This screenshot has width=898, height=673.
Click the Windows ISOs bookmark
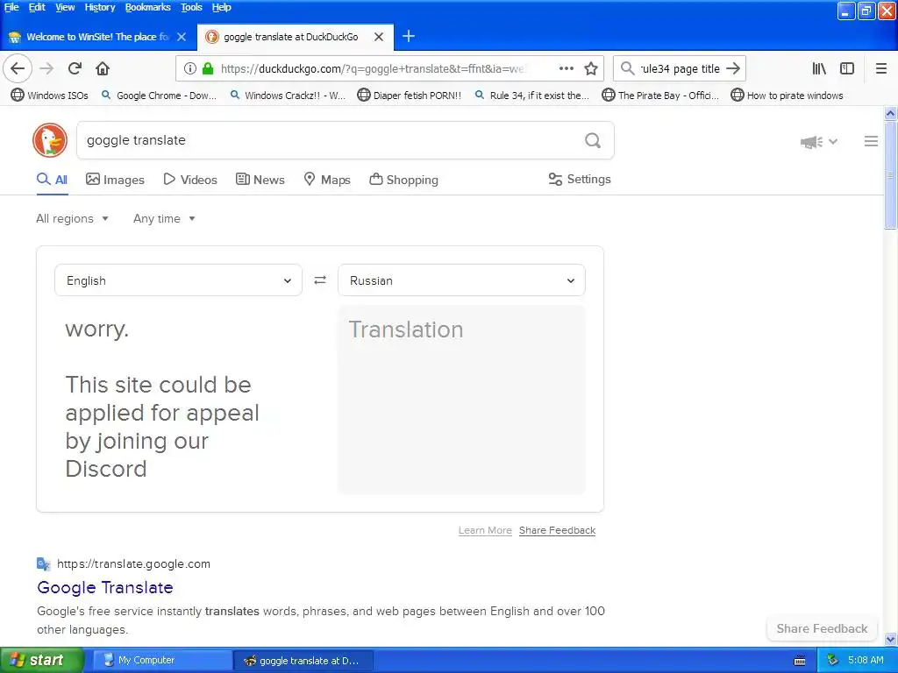pyautogui.click(x=50, y=96)
